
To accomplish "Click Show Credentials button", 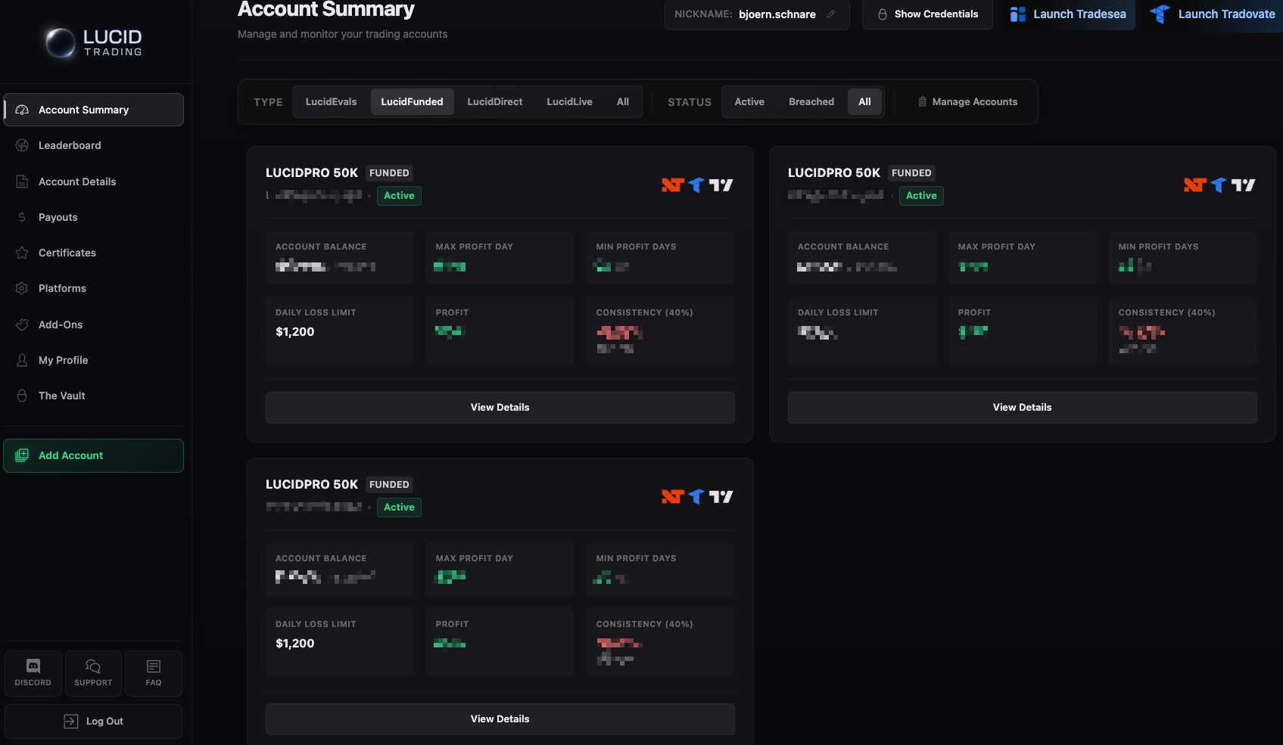I will click(927, 14).
